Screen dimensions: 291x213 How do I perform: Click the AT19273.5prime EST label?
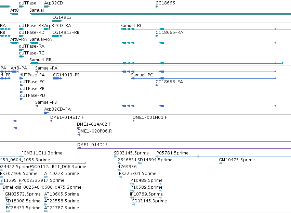[62, 174]
